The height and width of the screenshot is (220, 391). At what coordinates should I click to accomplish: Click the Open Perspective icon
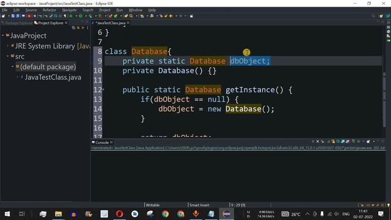381,16
